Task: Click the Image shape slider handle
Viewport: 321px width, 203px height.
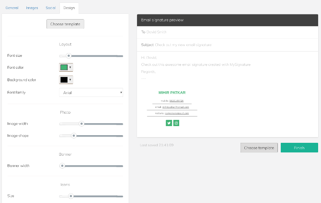Action: pyautogui.click(x=74, y=136)
